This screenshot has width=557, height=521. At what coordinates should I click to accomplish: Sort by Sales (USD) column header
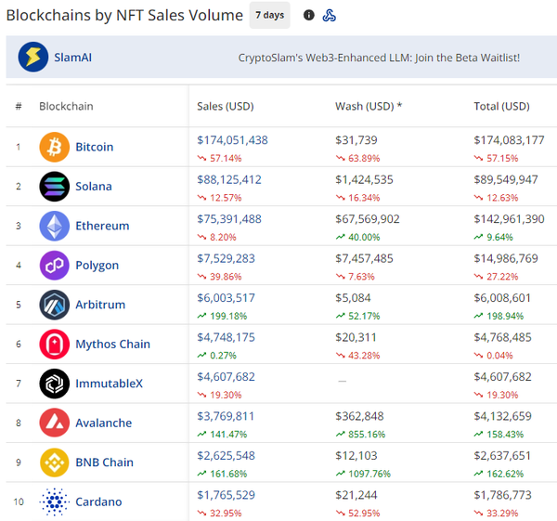coord(226,106)
